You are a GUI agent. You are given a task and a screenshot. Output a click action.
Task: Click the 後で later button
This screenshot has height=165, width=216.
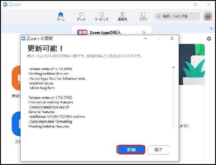158,150
